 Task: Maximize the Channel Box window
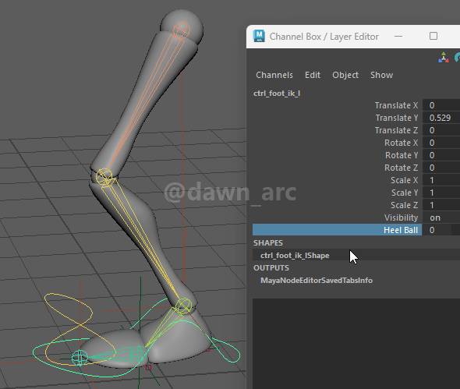tap(433, 36)
